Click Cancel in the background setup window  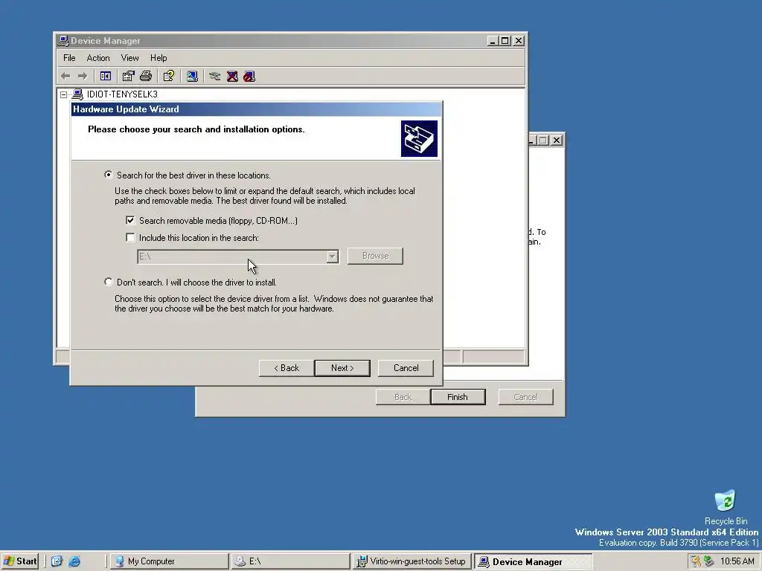pos(526,397)
